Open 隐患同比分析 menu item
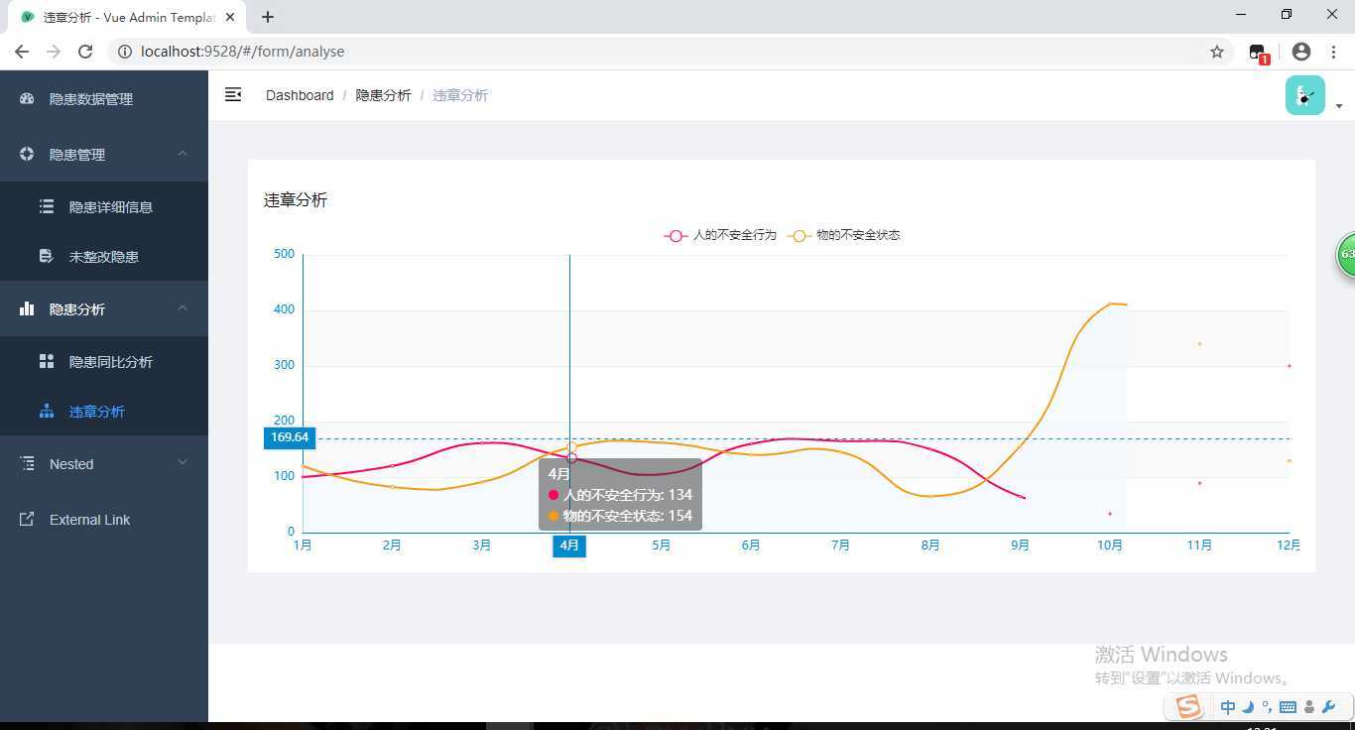 point(104,361)
